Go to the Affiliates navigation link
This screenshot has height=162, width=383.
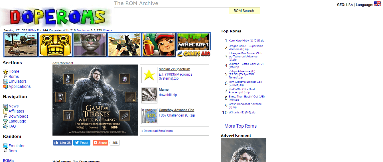pos(16,111)
